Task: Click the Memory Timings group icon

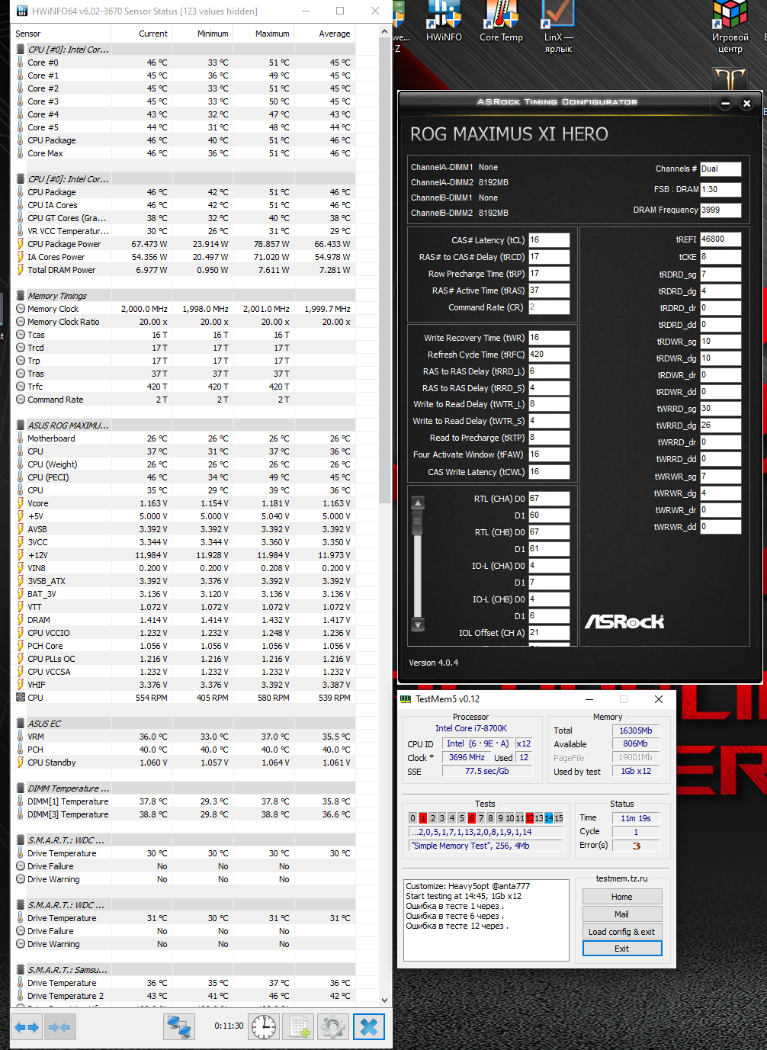Action: pyautogui.click(x=21, y=296)
